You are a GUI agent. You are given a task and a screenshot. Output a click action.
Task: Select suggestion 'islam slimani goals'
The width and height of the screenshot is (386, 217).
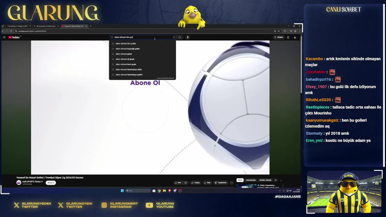point(142,54)
